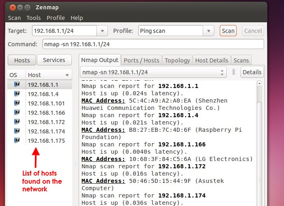Click the OS icon for host 192.168.1.172
284x206 pixels.
(x=17, y=122)
